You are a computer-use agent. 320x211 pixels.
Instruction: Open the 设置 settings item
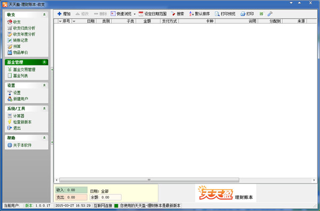click(14, 93)
